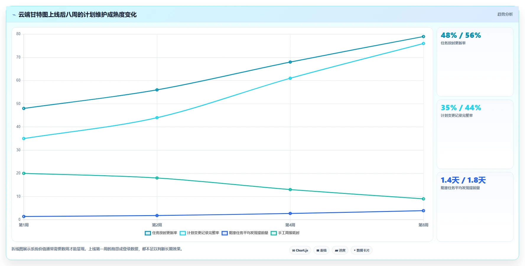The height and width of the screenshot is (266, 525).
Task: Click the 进度 tag icon
Action: 336,250
